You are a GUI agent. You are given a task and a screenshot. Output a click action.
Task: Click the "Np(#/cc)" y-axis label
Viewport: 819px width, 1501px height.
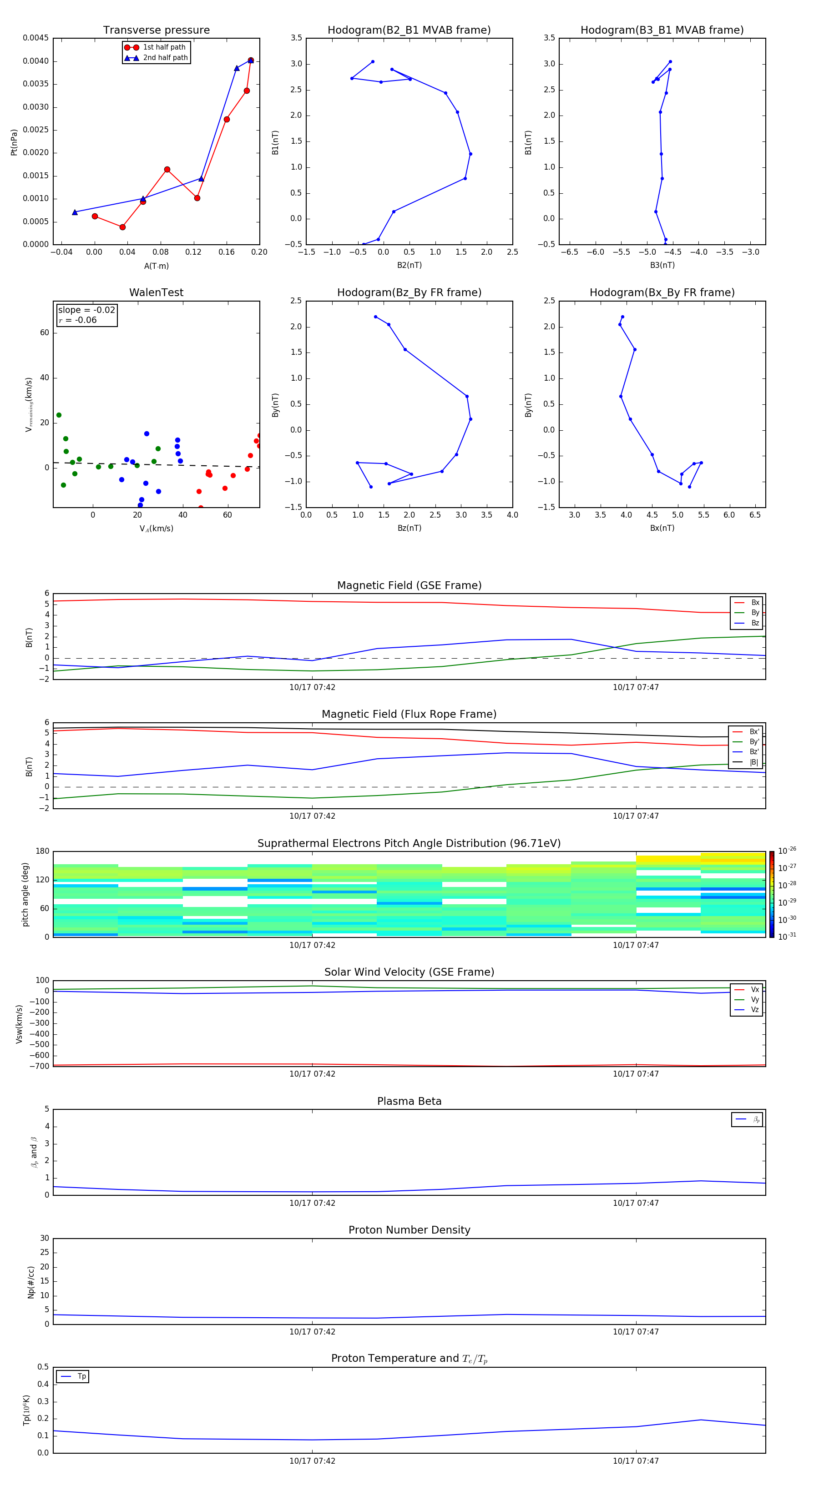pos(31,1281)
